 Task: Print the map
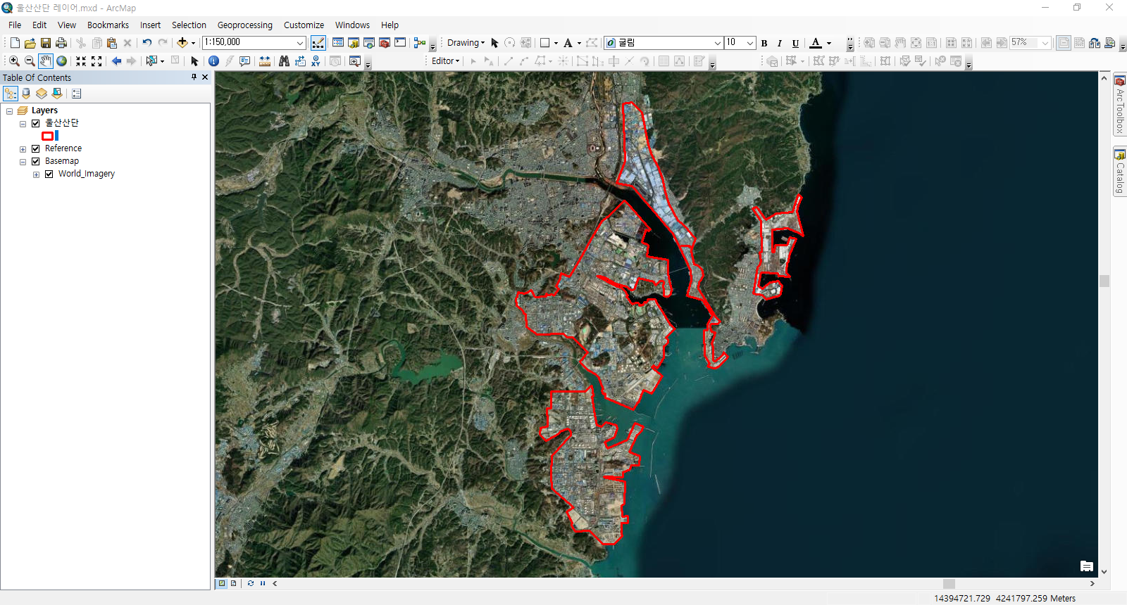click(61, 43)
